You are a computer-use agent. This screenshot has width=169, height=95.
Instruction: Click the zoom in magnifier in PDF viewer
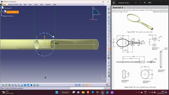(145, 3)
